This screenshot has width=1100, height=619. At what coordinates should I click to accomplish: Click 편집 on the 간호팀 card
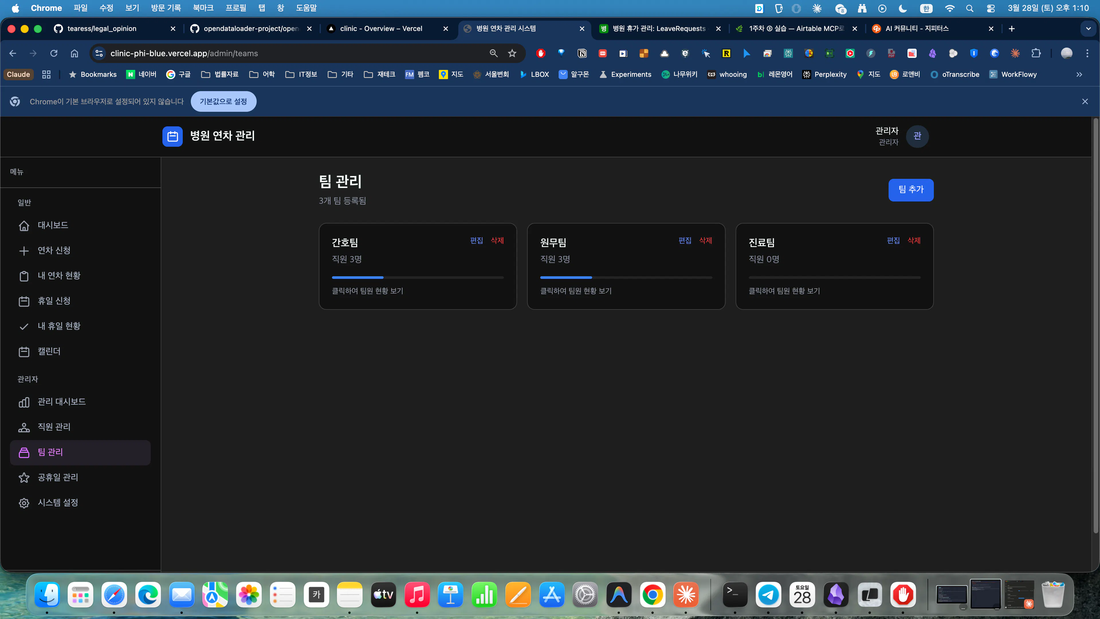pos(477,240)
